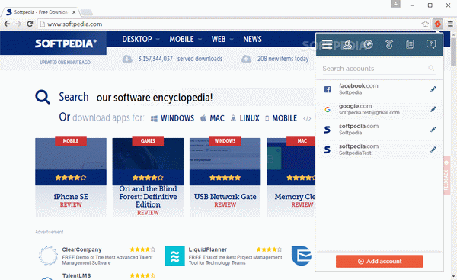Open the NEWS navigation item

tap(252, 39)
